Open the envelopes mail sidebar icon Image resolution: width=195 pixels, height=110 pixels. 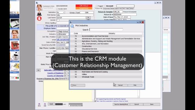click(x=15, y=68)
